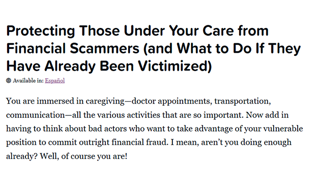The width and height of the screenshot is (319, 188).
Task: Select 'Financial Scammers' in the article title
Action: pos(73,49)
